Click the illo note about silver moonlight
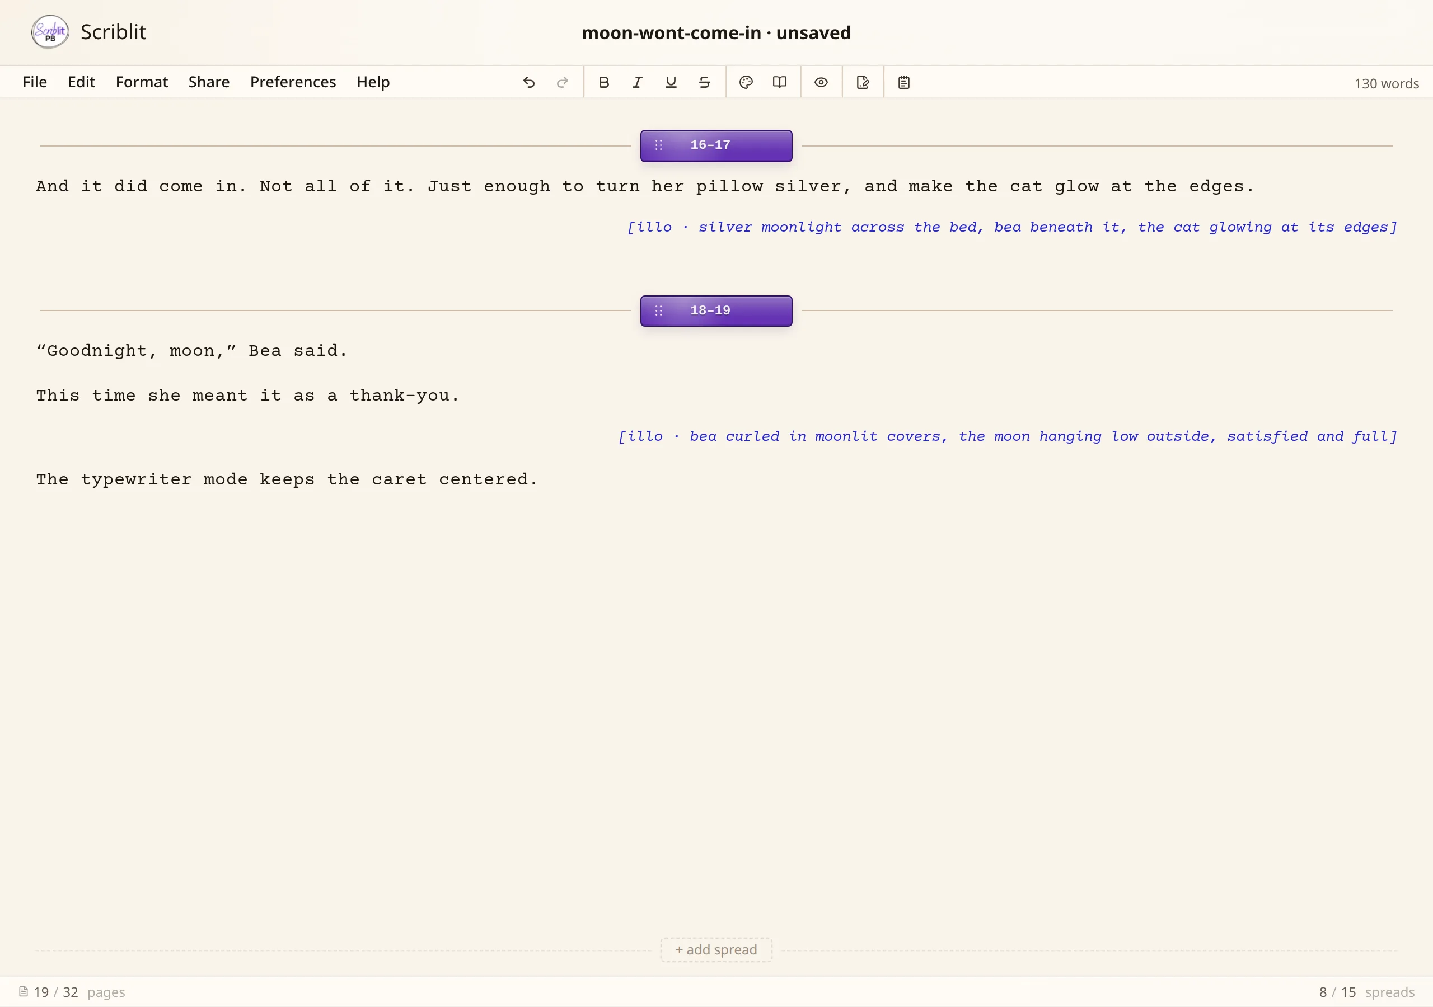This screenshot has width=1433, height=1007. tap(1011, 227)
